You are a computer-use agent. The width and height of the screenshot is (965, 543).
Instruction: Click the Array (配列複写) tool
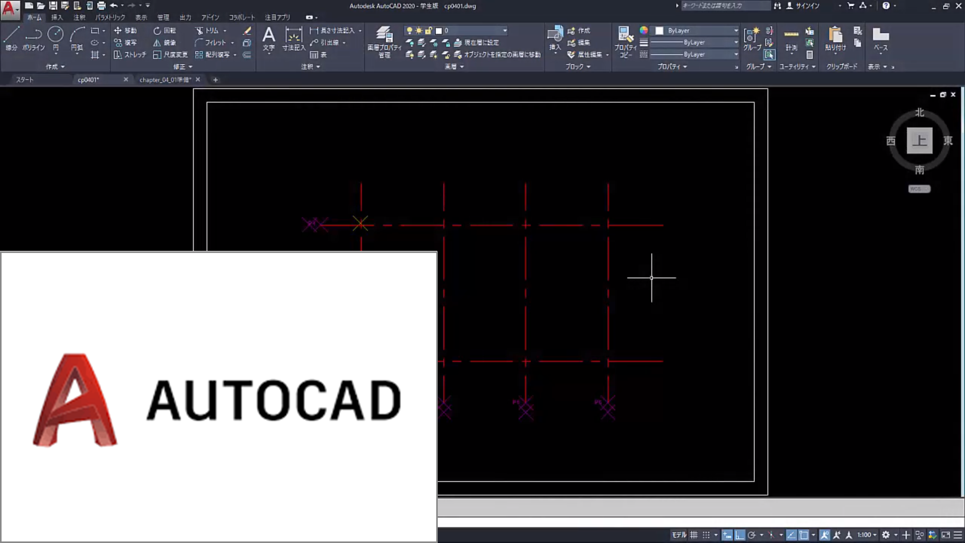212,55
